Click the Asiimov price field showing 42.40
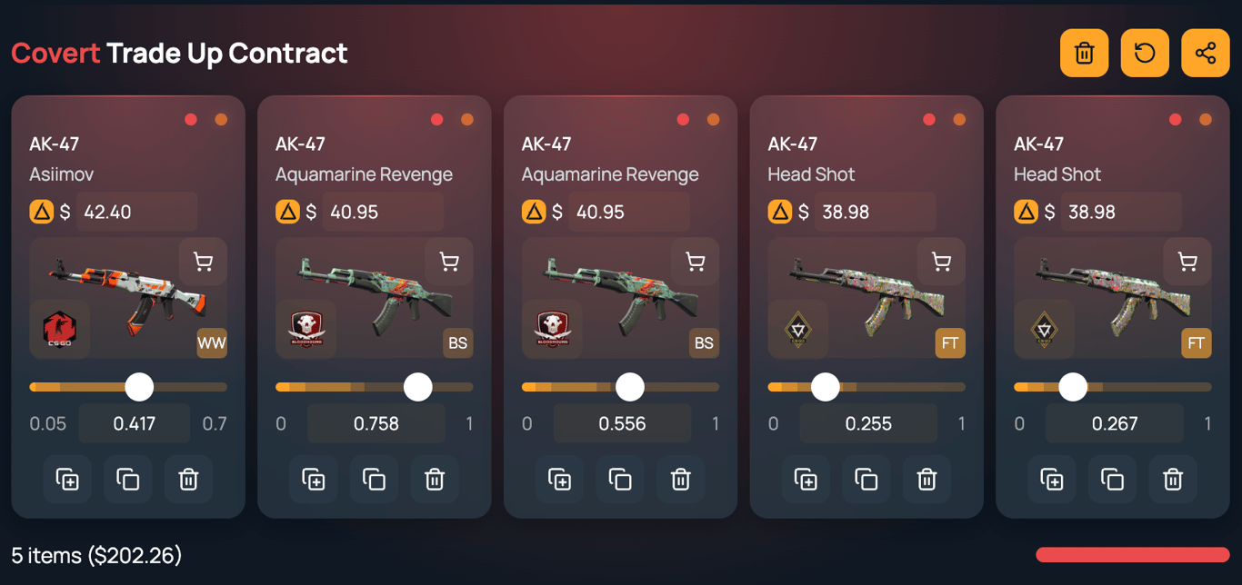The height and width of the screenshot is (585, 1242). click(136, 212)
